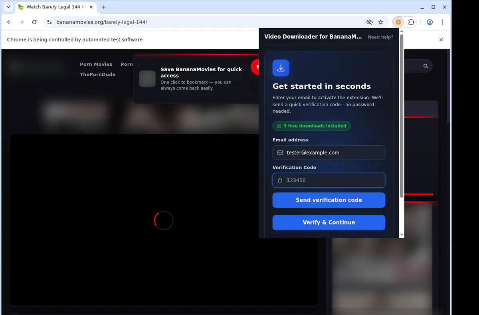Click the browser back arrow

(9, 22)
